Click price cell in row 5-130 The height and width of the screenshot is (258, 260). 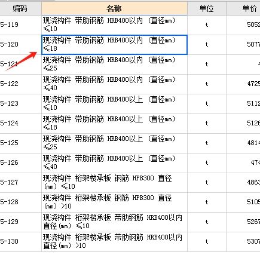click(243, 242)
